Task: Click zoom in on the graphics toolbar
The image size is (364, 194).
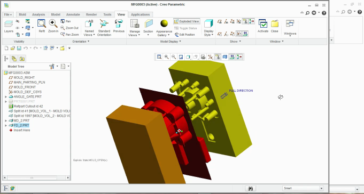Action: click(x=166, y=57)
